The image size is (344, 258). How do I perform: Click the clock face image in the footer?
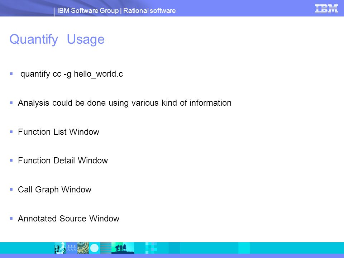pos(83,248)
